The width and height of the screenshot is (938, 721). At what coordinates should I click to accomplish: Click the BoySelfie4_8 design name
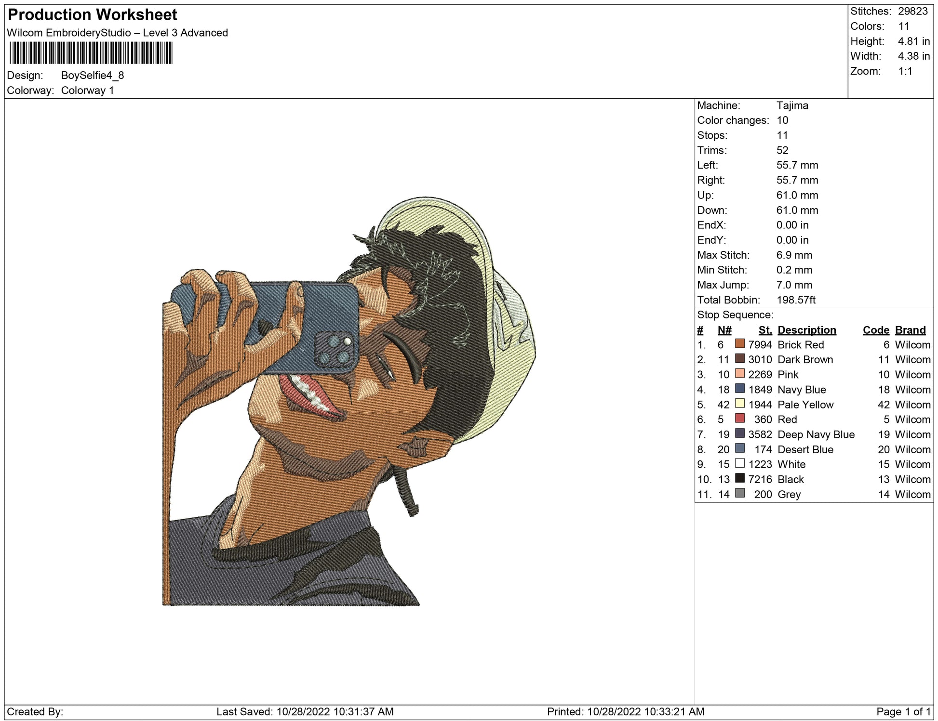click(x=93, y=75)
